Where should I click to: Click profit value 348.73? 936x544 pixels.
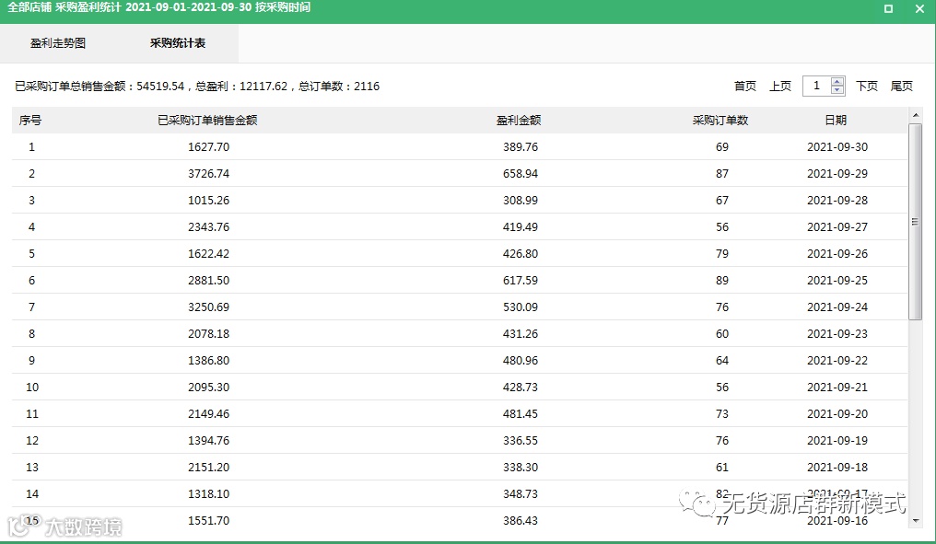pos(520,494)
